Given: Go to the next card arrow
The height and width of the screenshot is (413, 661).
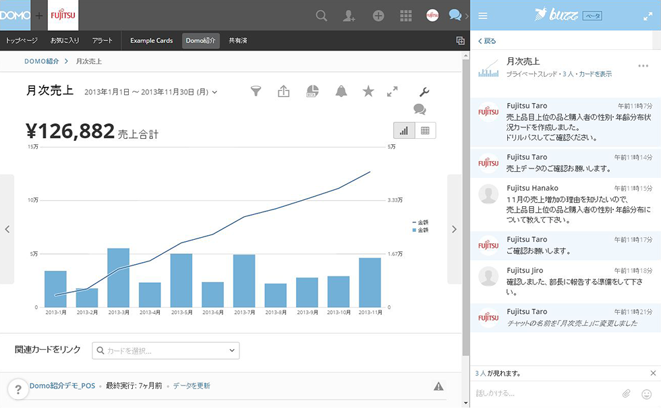Looking at the screenshot, I should pos(454,229).
